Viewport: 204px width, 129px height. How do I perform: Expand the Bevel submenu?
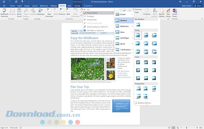coord(124,44)
